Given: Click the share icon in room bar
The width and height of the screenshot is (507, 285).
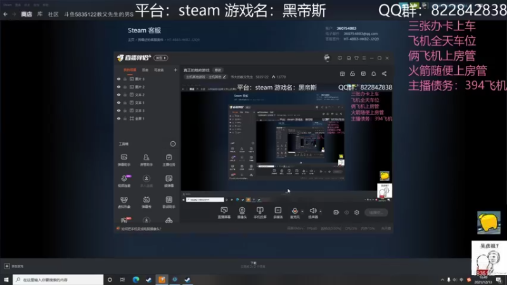Looking at the screenshot, I should point(384,73).
